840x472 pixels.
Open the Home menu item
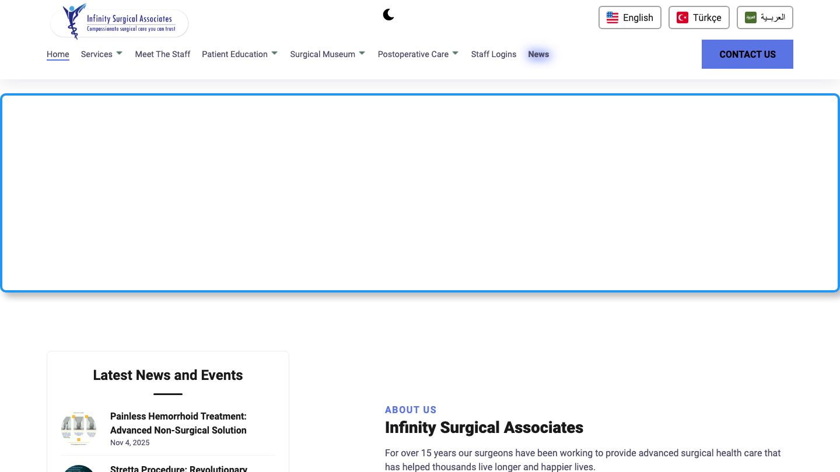(58, 54)
